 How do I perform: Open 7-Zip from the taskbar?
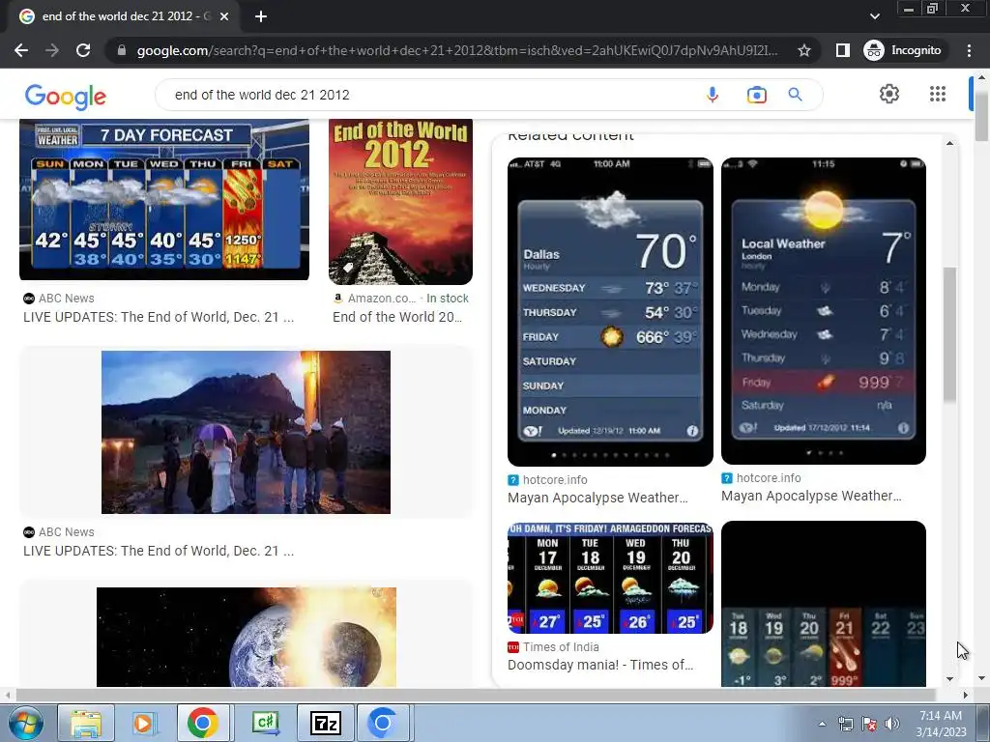point(326,723)
